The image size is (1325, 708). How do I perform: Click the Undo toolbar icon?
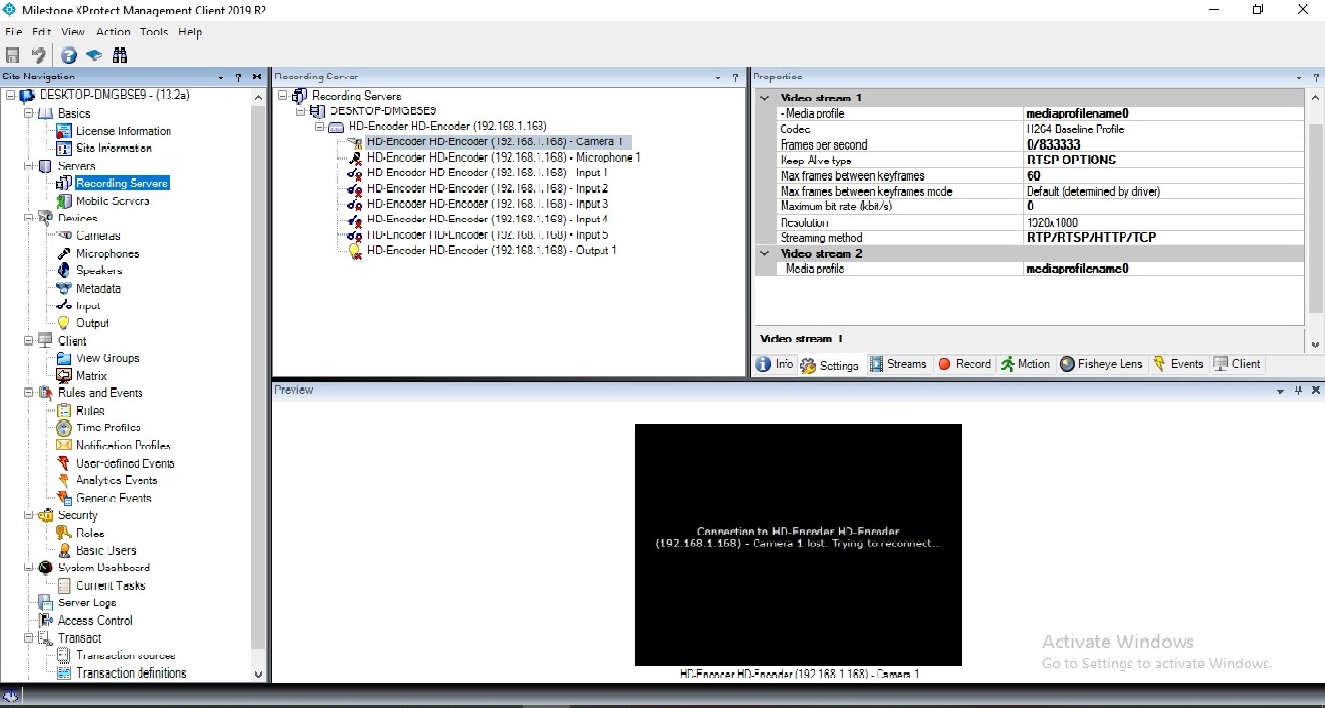[38, 56]
